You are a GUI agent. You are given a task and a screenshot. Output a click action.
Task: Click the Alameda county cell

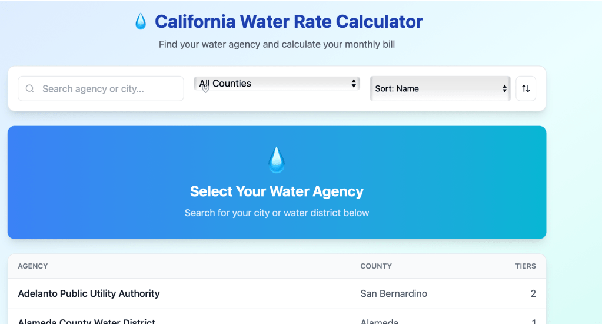pyautogui.click(x=380, y=321)
